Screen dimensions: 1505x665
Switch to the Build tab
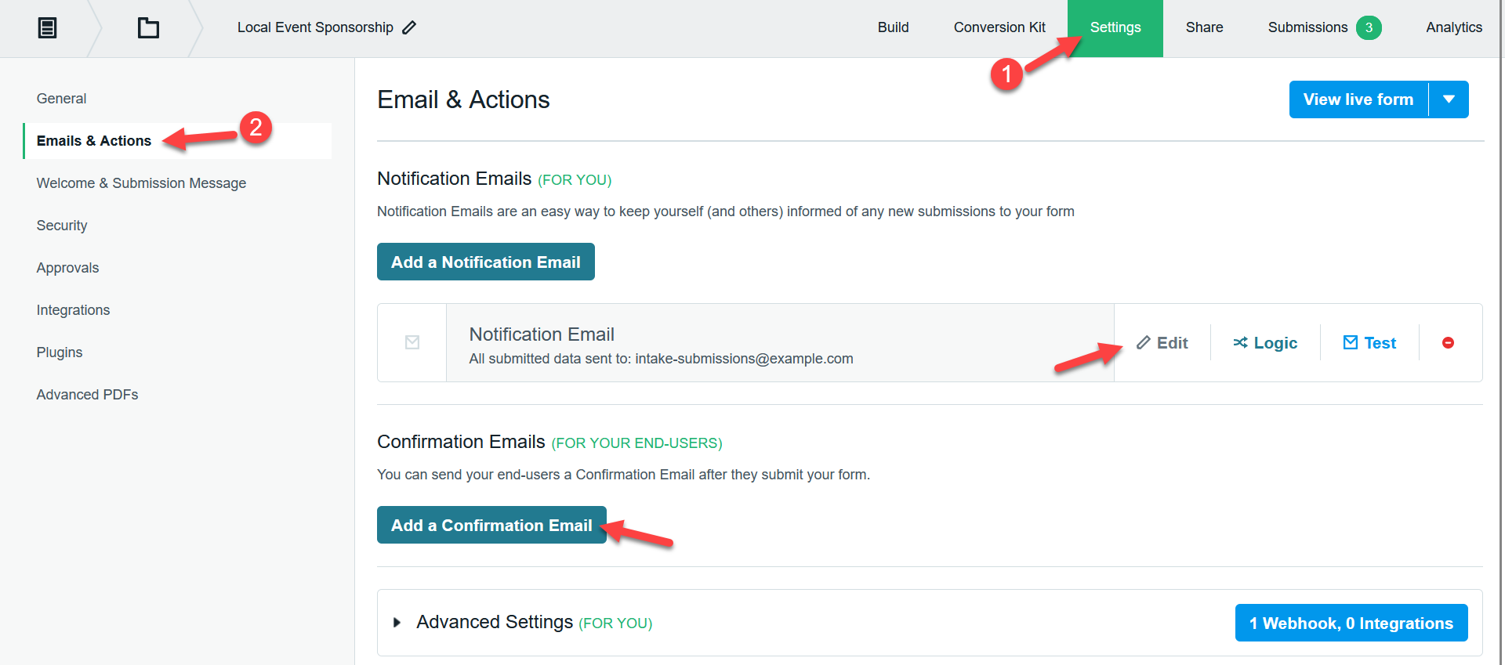(x=893, y=27)
